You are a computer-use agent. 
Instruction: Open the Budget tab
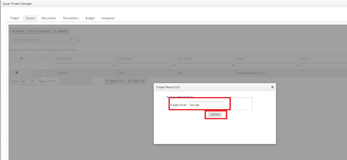click(90, 18)
